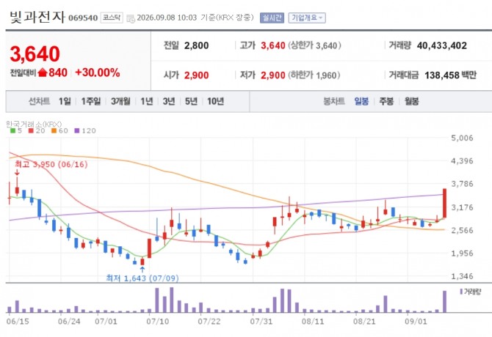
Task: Select the 3개월 line chart period
Action: (x=120, y=101)
